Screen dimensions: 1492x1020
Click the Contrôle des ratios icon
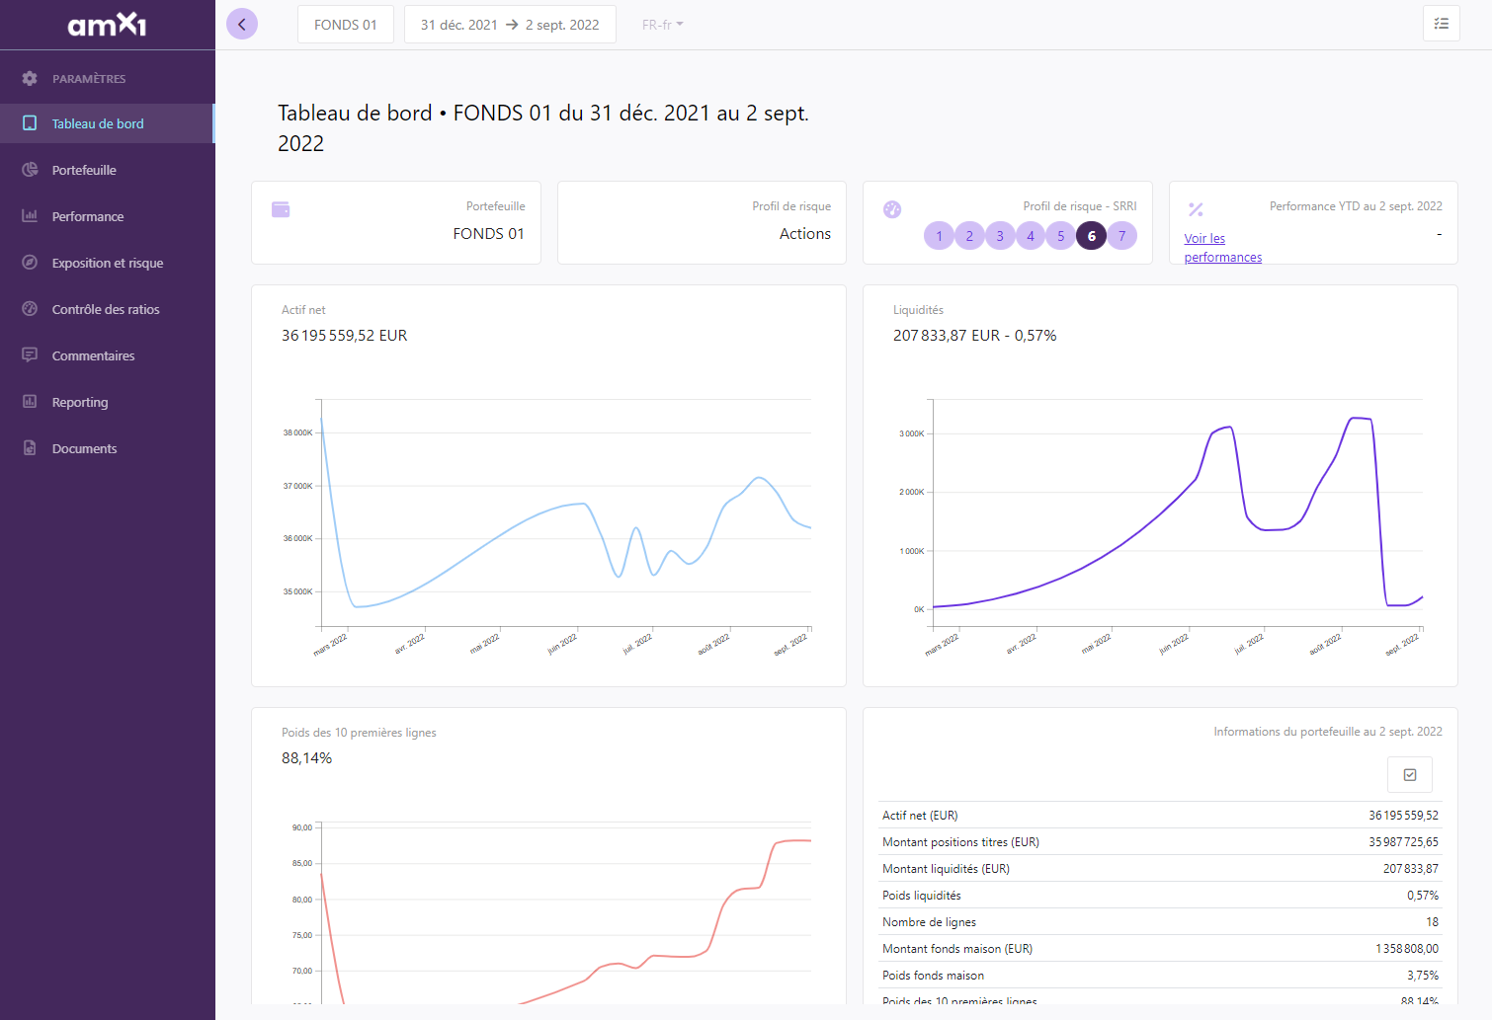tap(30, 309)
